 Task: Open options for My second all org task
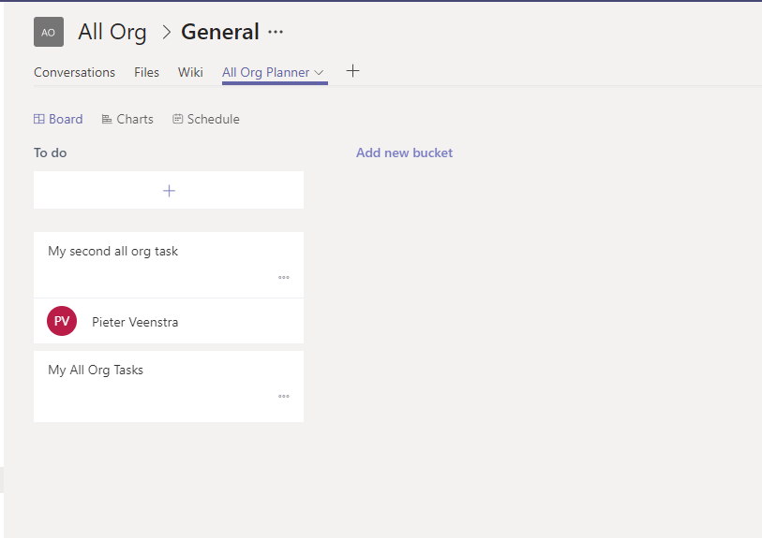(x=284, y=278)
